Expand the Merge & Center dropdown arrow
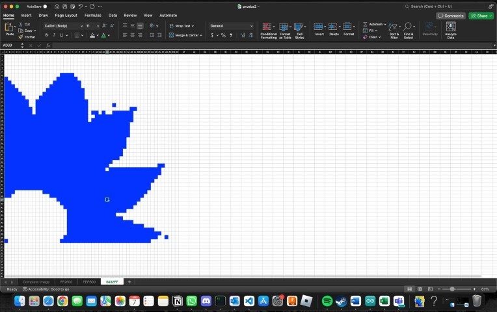Image resolution: width=497 pixels, height=312 pixels. pyautogui.click(x=201, y=35)
